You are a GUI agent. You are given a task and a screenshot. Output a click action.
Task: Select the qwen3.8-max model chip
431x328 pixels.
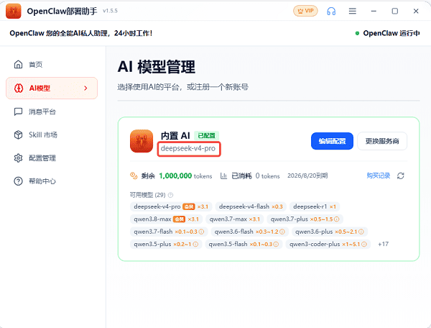point(167,219)
